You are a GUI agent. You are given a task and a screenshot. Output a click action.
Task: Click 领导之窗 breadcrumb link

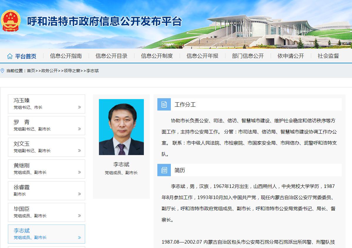pyautogui.click(x=72, y=71)
